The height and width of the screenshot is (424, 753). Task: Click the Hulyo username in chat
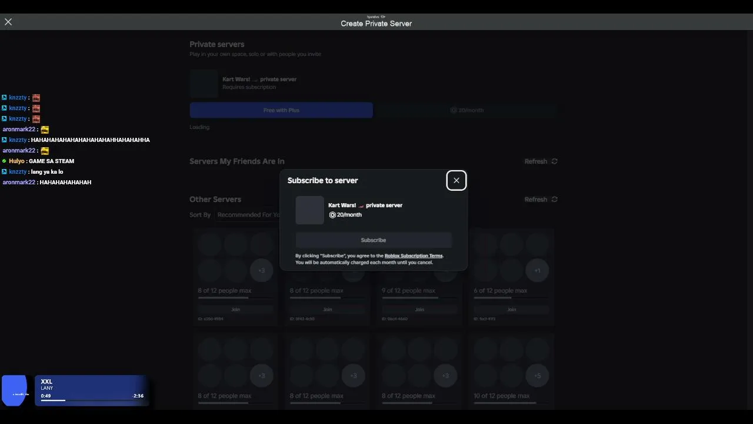16,161
